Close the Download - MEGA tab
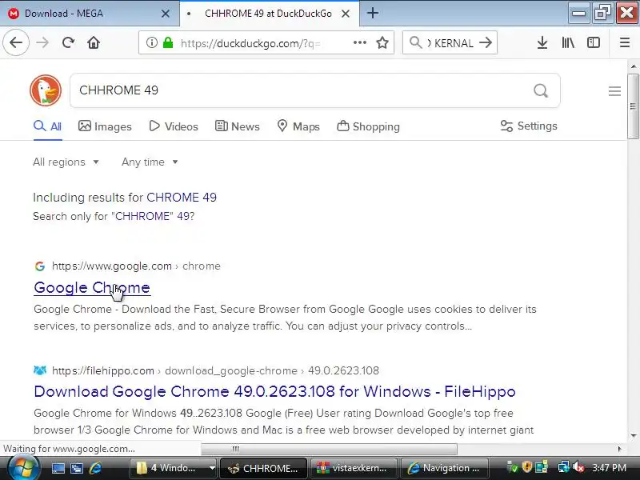 coord(166,14)
